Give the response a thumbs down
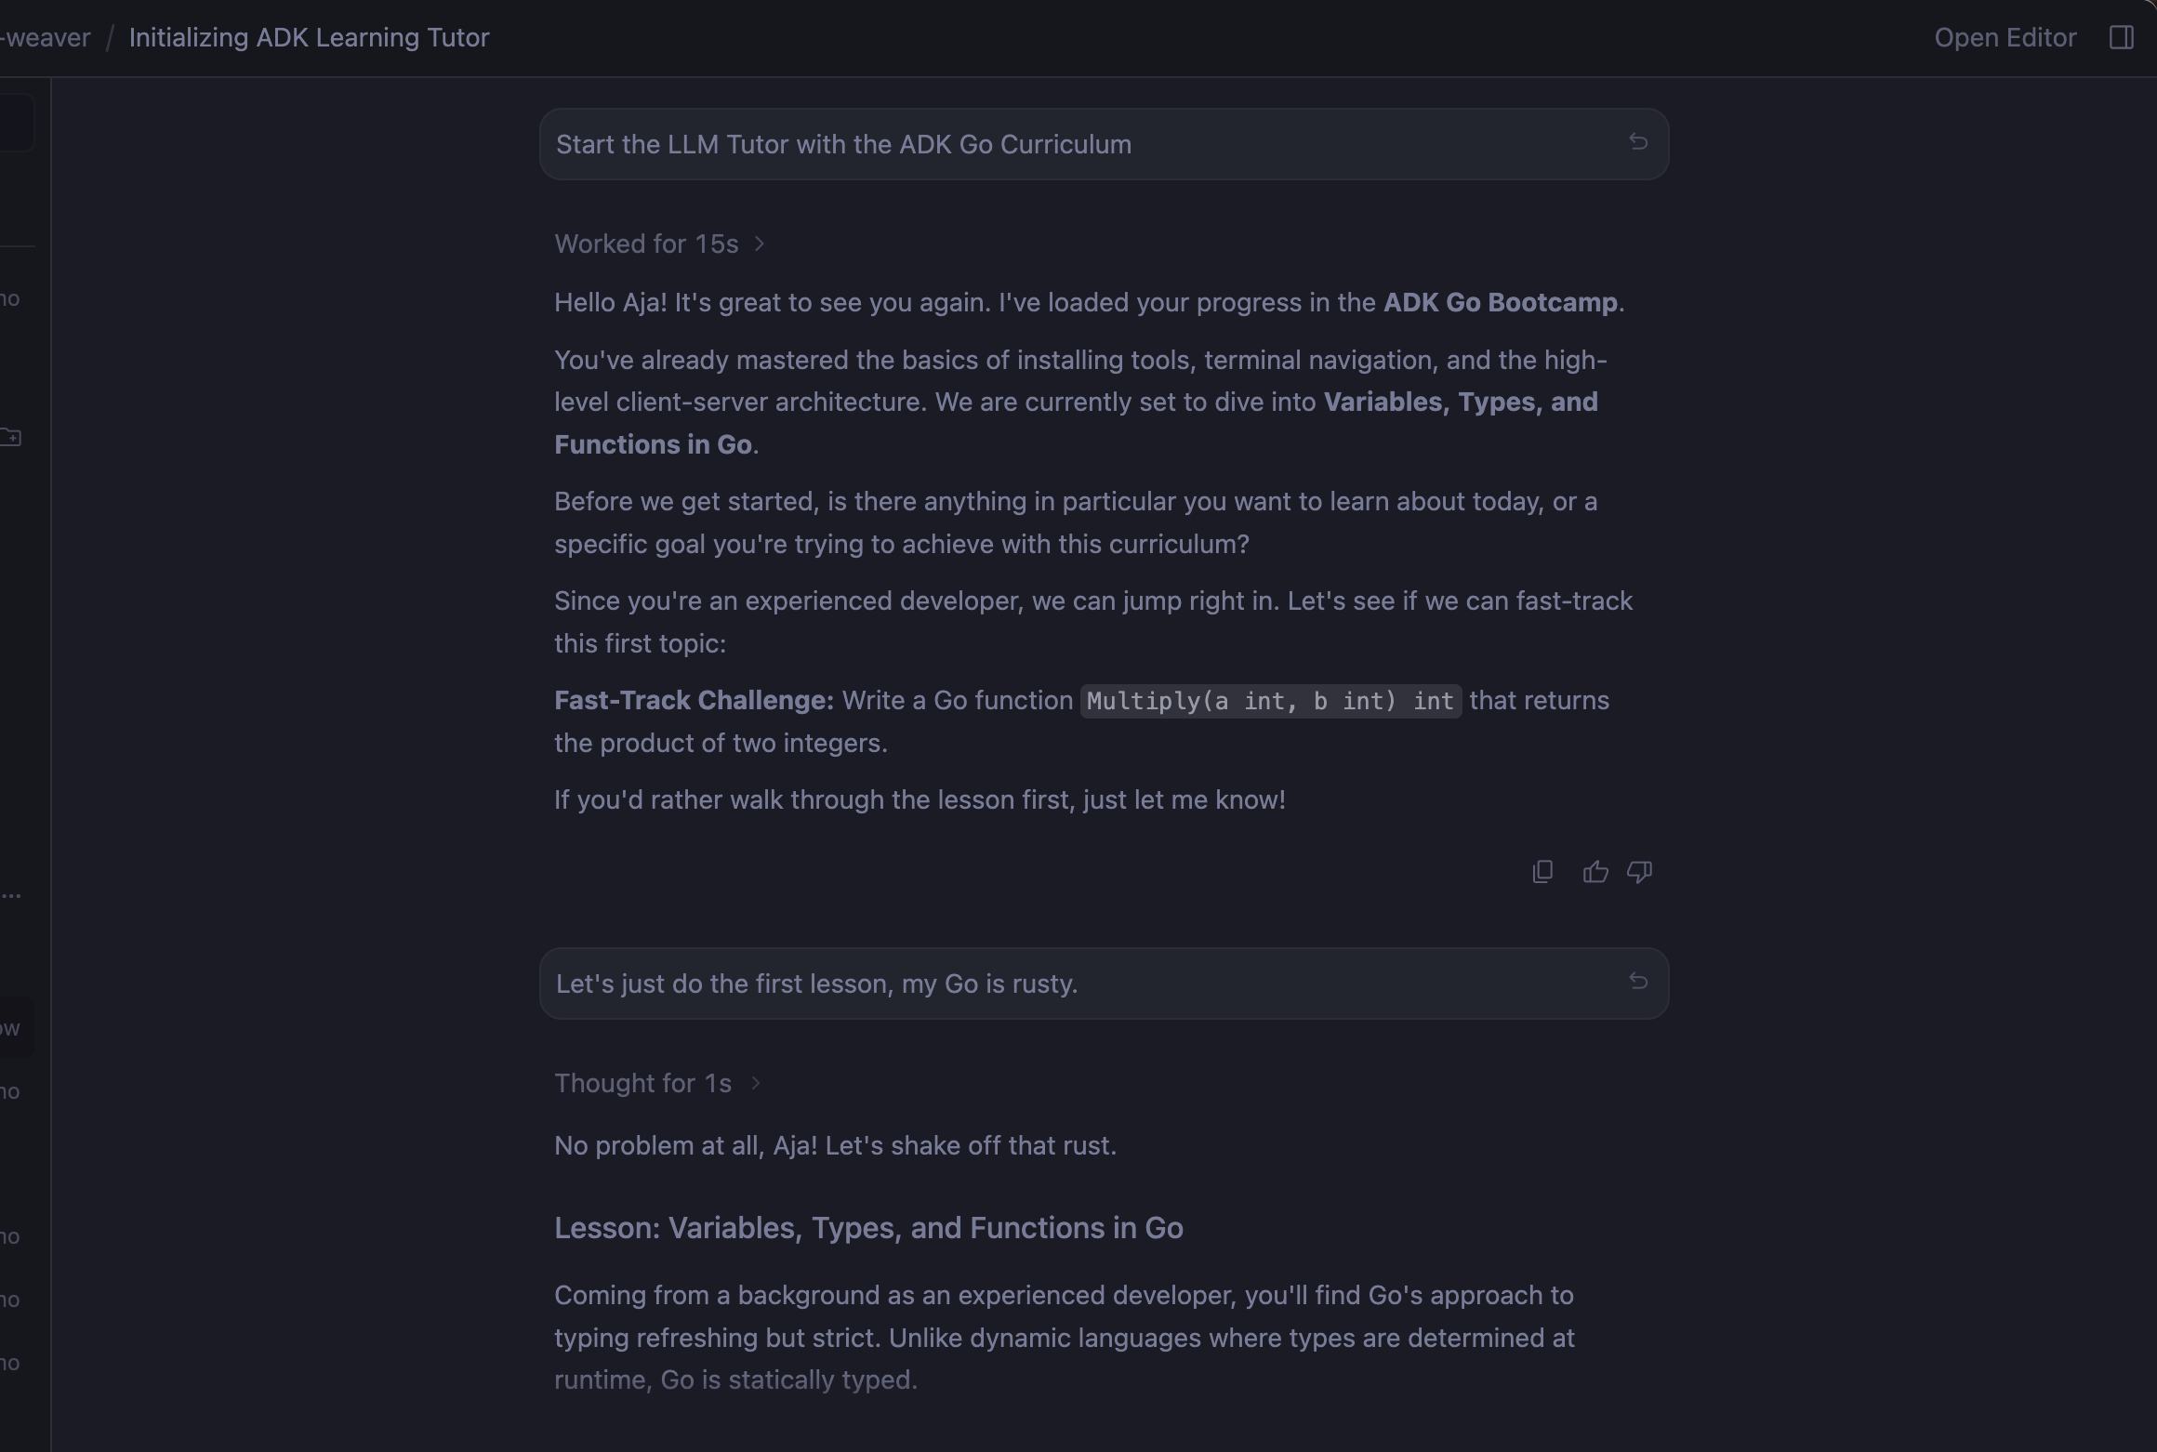 tap(1639, 872)
